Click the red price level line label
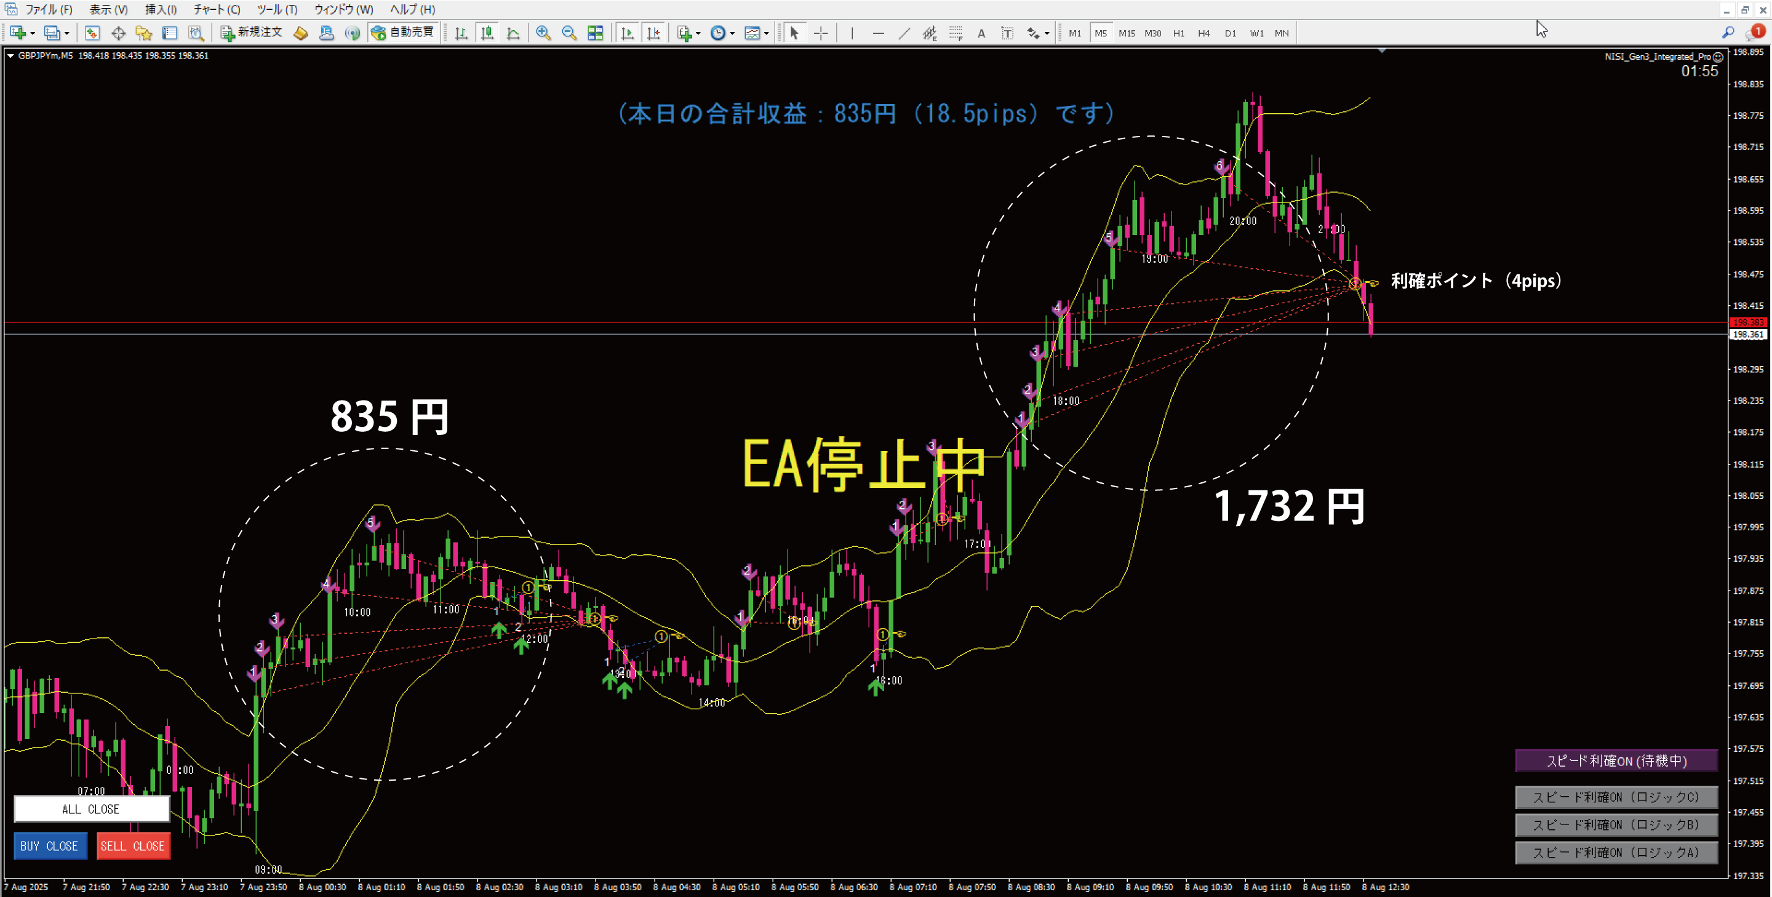 (1747, 322)
